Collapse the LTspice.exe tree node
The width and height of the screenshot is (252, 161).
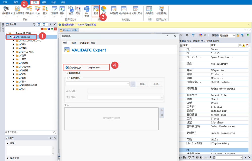click(10, 37)
